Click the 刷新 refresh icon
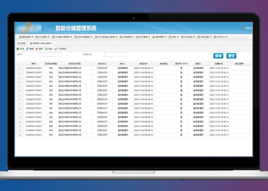This screenshot has height=191, width=268. [x=46, y=49]
